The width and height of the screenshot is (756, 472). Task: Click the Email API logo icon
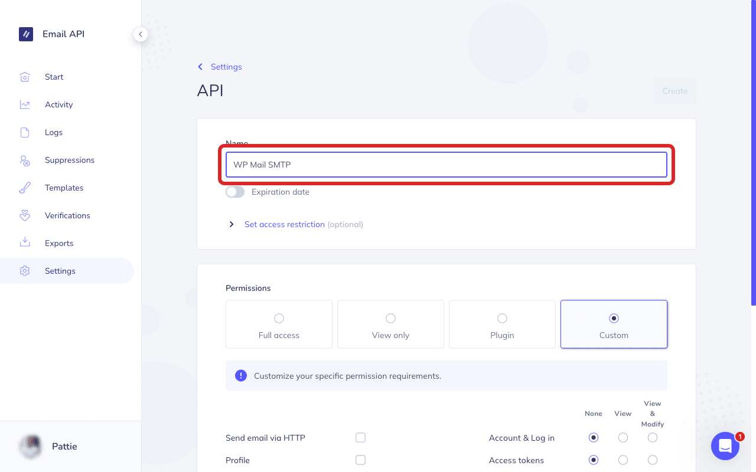[26, 34]
